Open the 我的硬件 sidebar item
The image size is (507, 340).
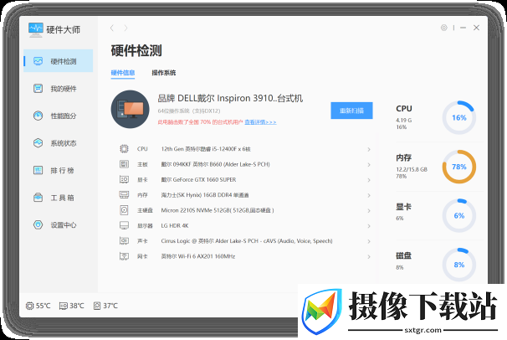pos(59,88)
